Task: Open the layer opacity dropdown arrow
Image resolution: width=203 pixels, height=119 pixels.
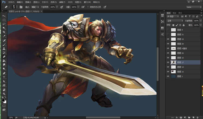Action: click(x=201, y=21)
